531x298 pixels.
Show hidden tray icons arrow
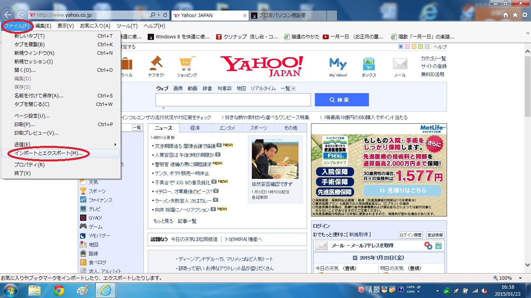coord(438,290)
